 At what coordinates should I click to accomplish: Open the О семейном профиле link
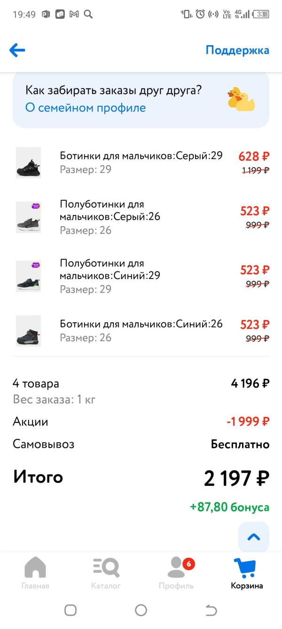(x=86, y=108)
